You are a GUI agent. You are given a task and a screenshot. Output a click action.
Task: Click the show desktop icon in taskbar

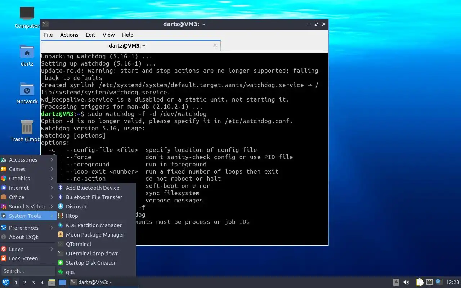coord(62,282)
